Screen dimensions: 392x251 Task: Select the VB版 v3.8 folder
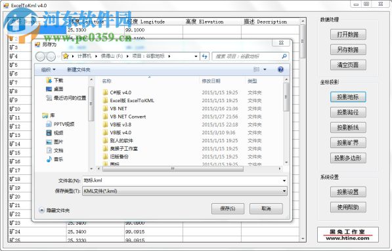(x=117, y=125)
